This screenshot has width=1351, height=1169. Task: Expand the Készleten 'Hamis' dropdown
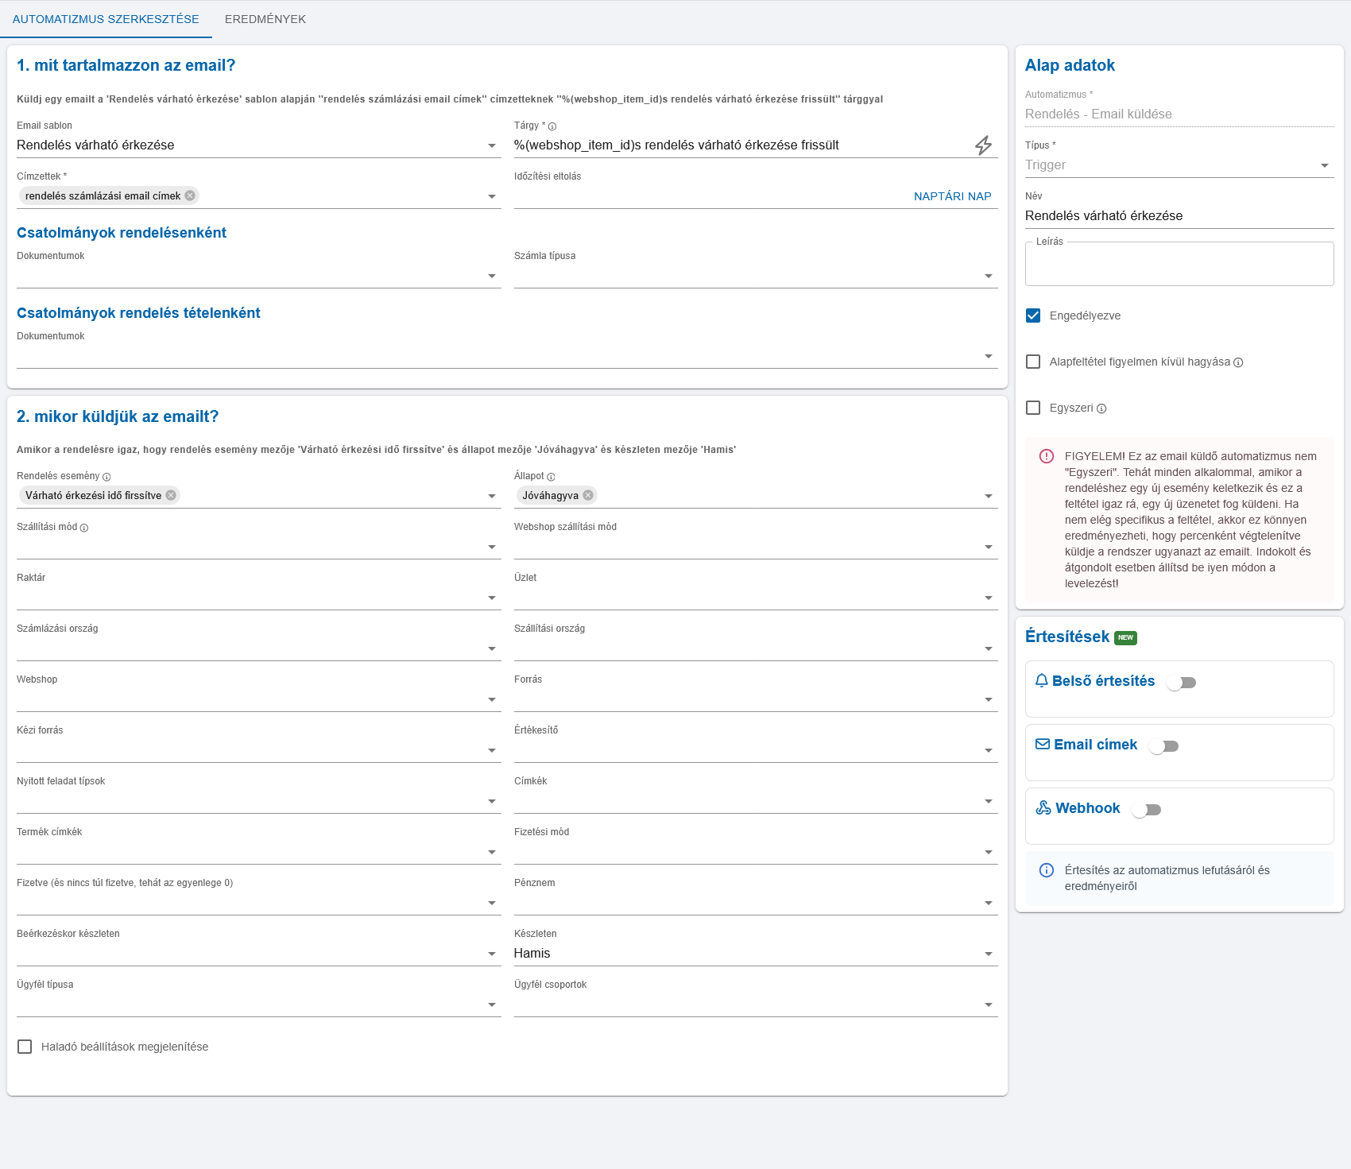click(756, 954)
